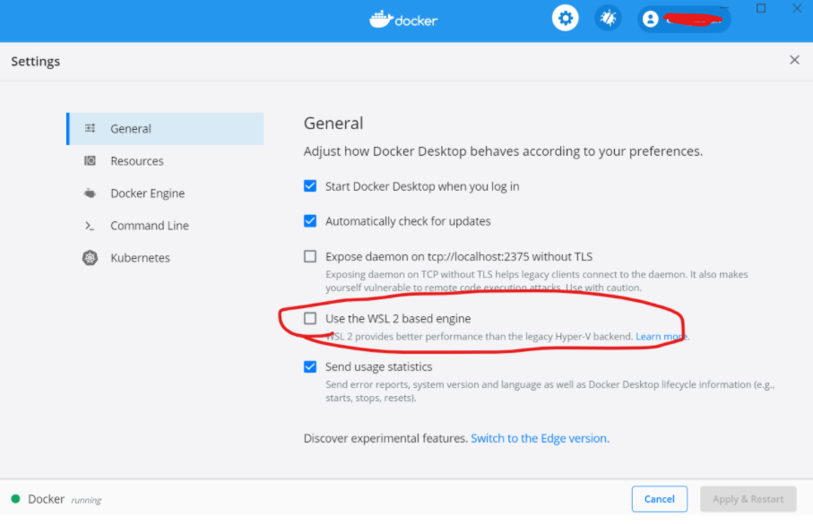Enable Use the WSL 2 based engine

pos(310,318)
